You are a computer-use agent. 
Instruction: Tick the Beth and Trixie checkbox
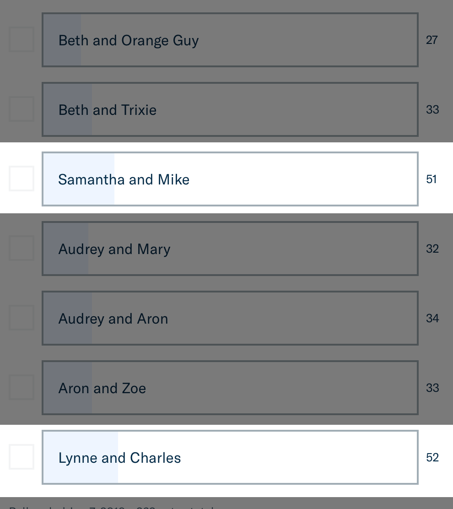[22, 109]
